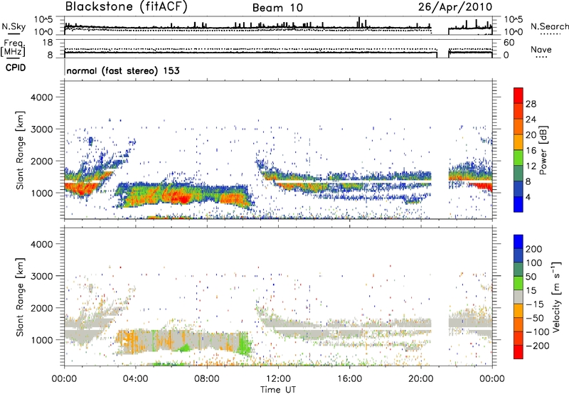Select Power colorbar segment between 16 and 20
The width and height of the screenshot is (569, 394).
[519, 142]
